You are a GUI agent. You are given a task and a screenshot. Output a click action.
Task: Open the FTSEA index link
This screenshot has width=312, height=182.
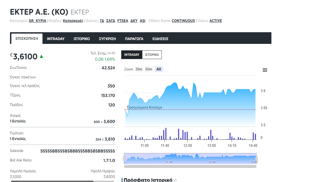point(123,21)
